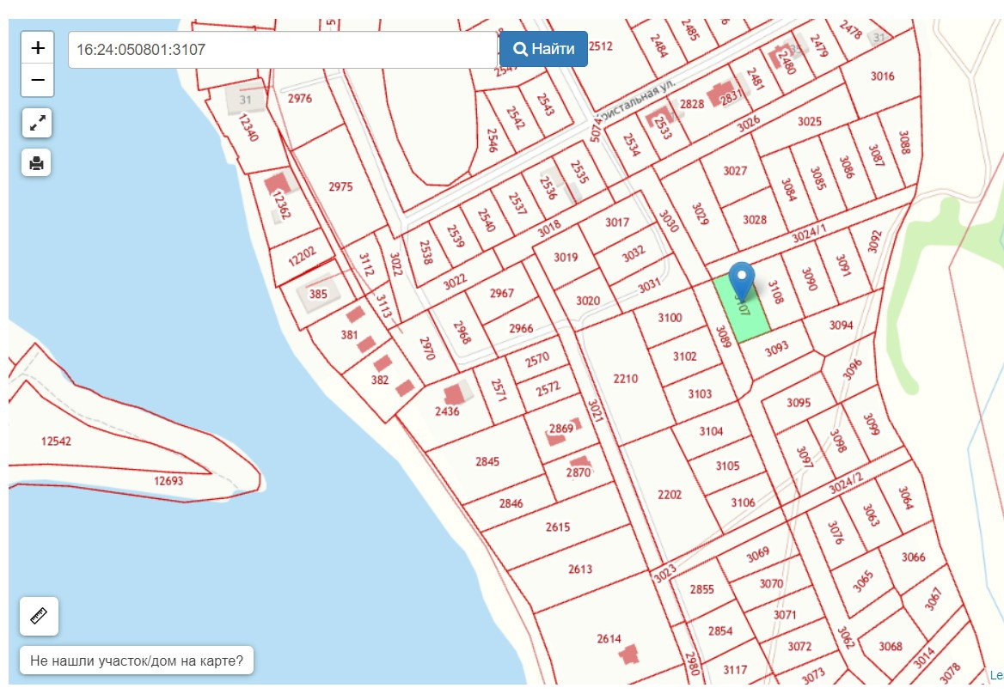1004x694 pixels.
Task: Activate the ruler measurement tool
Action: pos(39,616)
